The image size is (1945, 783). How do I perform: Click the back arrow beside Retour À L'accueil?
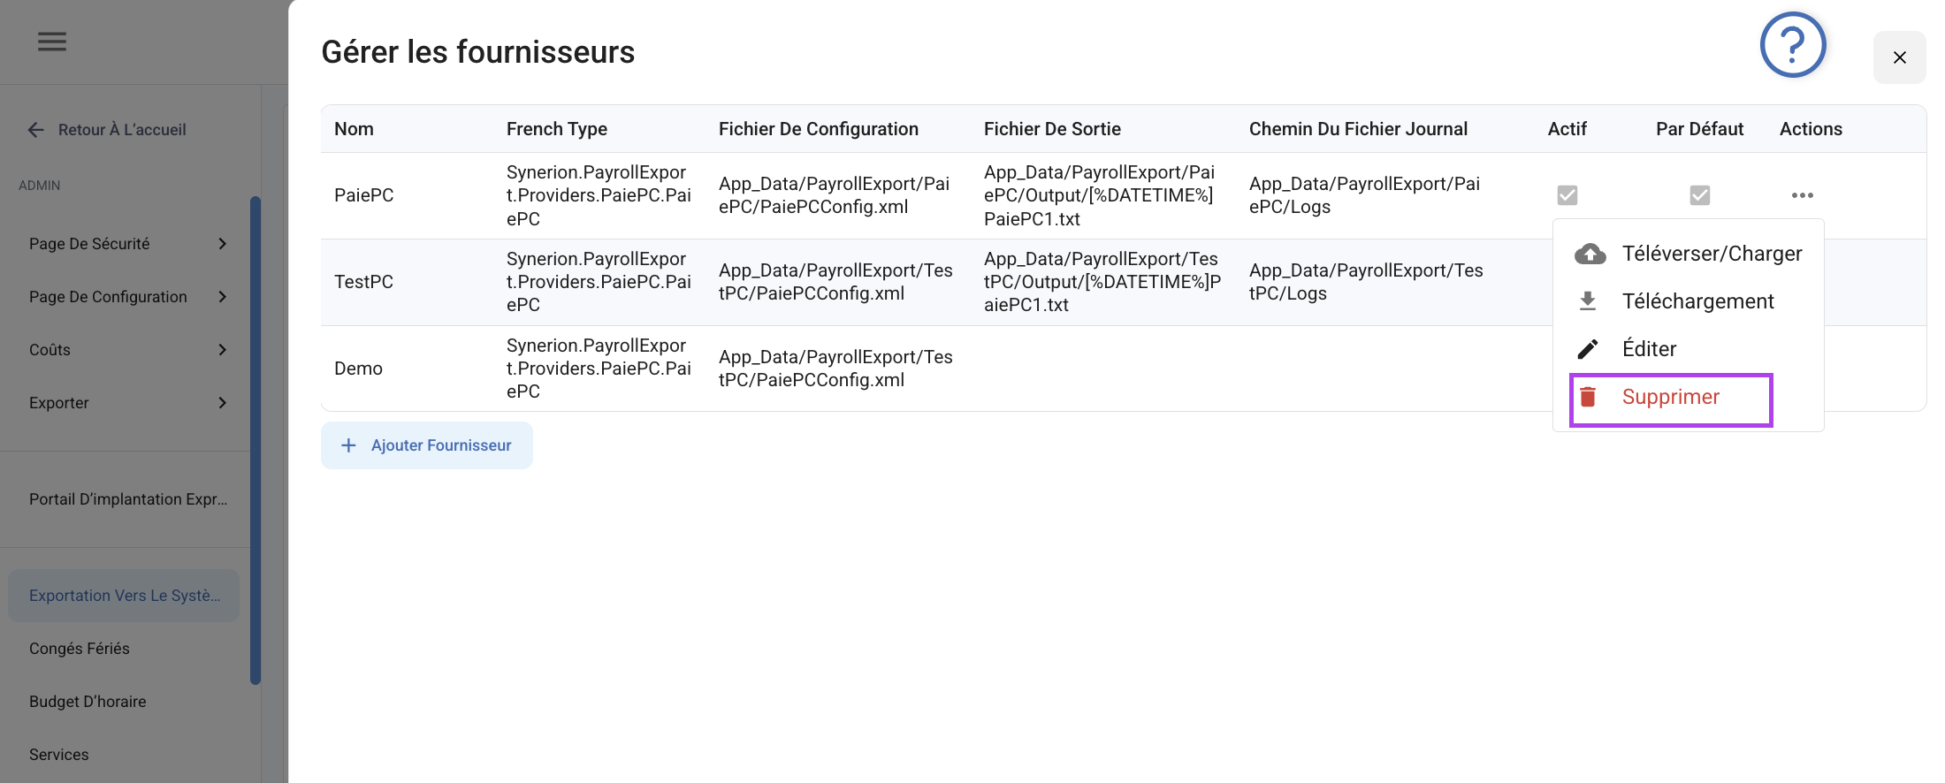tap(35, 130)
